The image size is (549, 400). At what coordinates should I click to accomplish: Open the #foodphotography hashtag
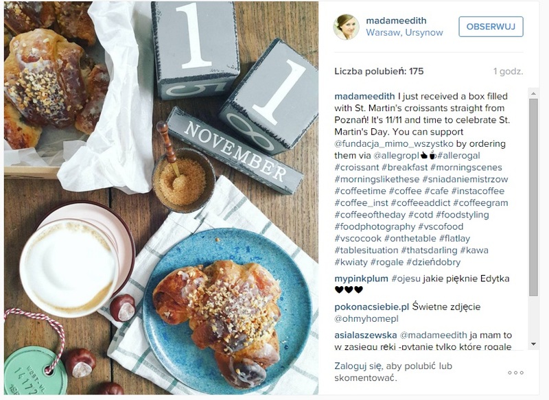coord(375,227)
